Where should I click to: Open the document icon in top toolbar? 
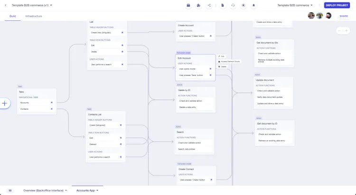point(223,5)
